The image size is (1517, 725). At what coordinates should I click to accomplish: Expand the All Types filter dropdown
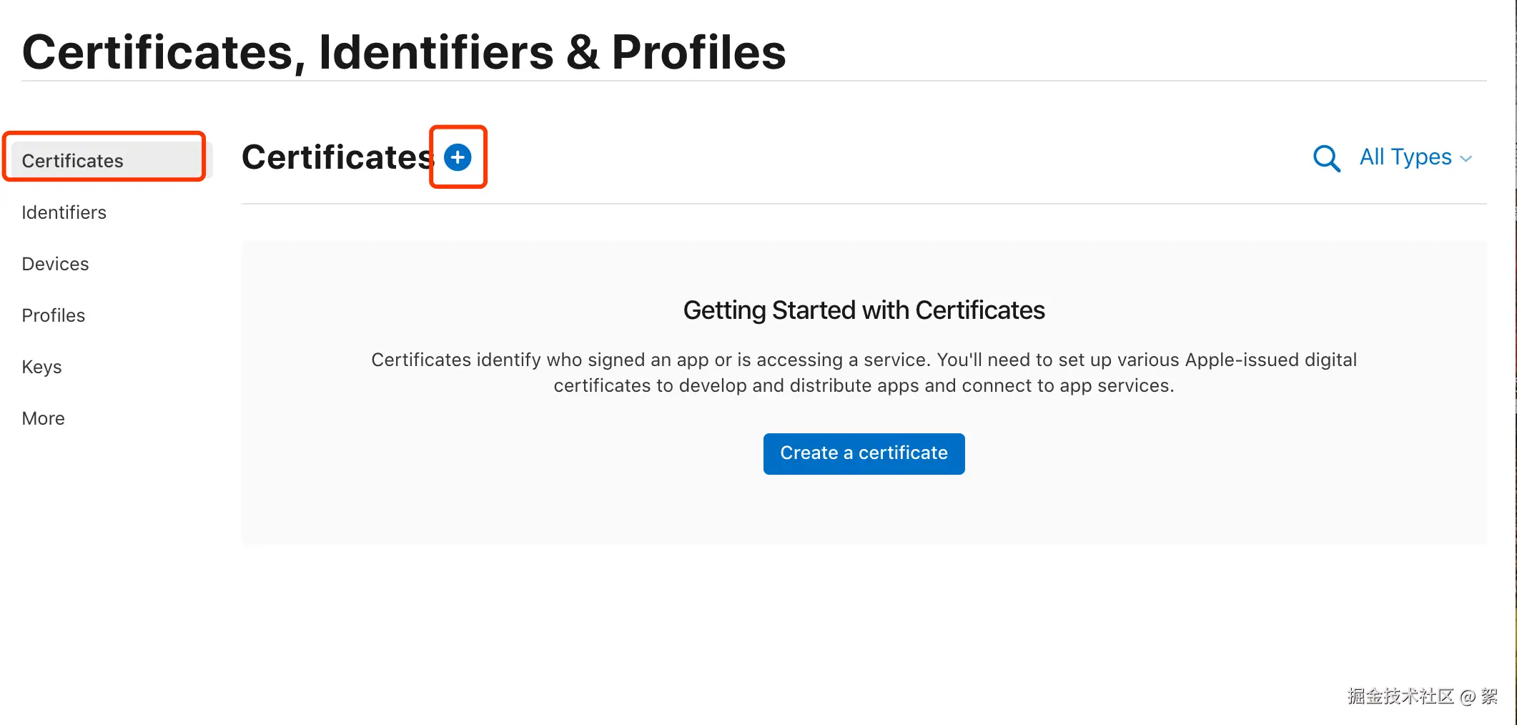1405,157
